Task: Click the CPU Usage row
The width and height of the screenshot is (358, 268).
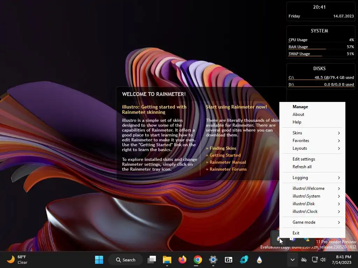Action: click(321, 40)
